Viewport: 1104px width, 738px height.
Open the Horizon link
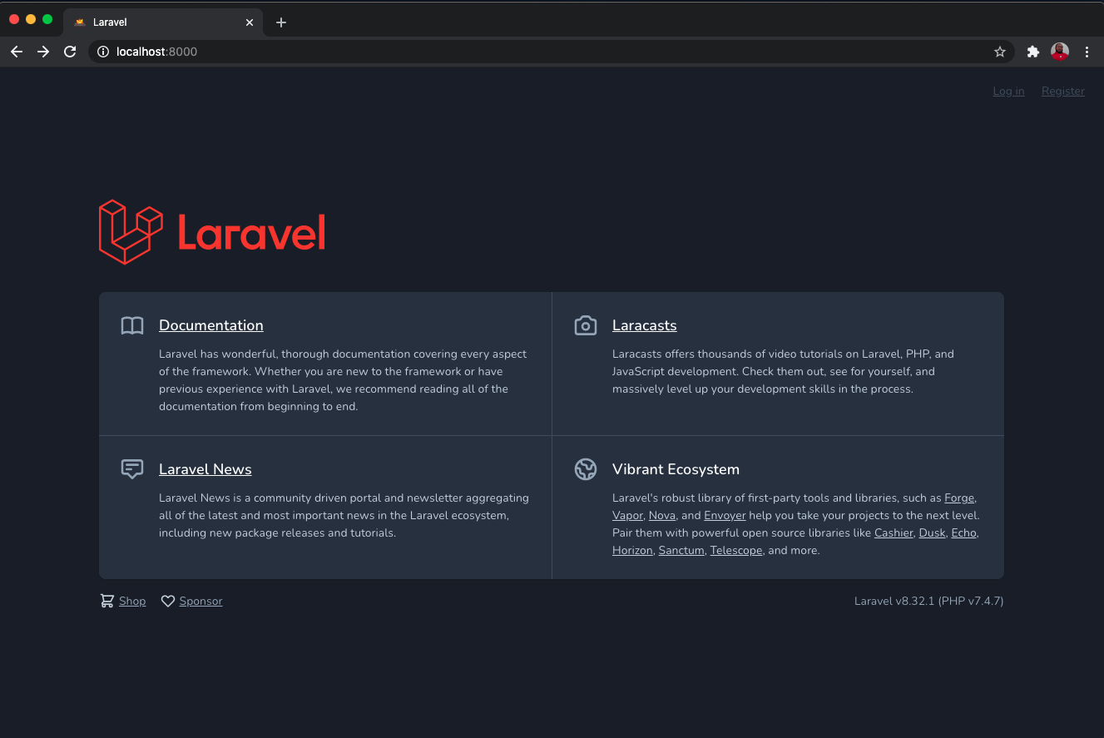tap(632, 550)
